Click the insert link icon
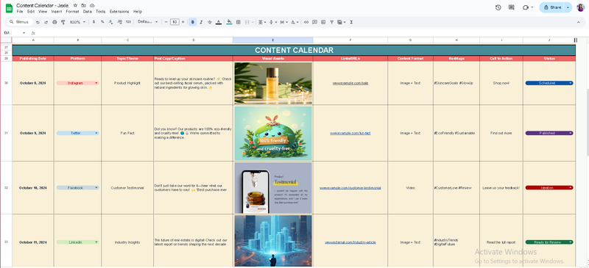 pos(306,22)
